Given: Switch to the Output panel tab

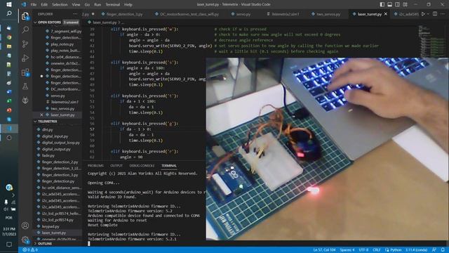Looking at the screenshot, I should pyautogui.click(x=116, y=166).
